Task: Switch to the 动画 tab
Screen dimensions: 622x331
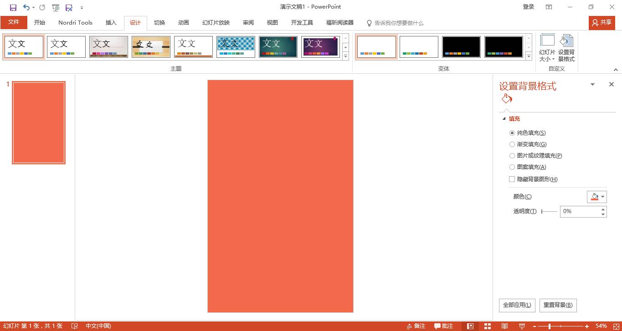Action: click(183, 23)
